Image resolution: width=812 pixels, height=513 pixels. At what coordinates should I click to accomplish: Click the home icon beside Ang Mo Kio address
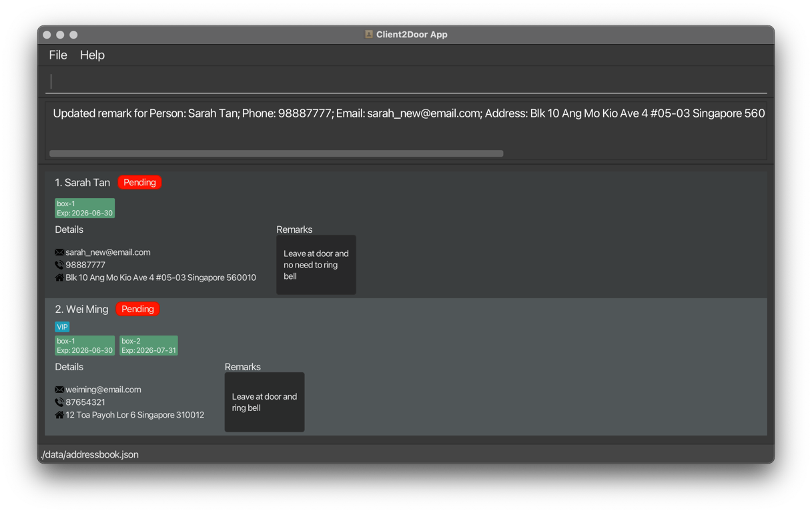[59, 278]
